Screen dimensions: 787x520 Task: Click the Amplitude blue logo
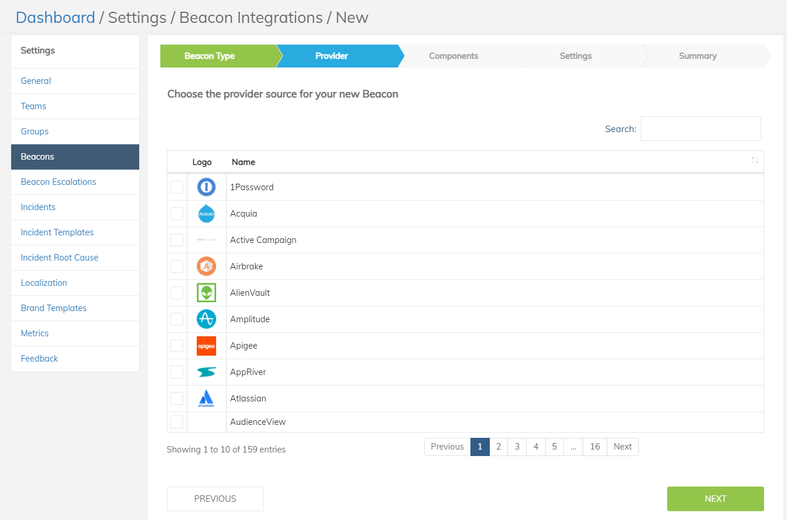206,319
